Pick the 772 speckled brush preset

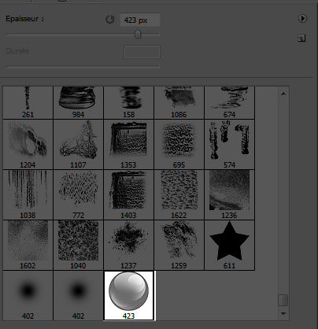[x=78, y=194]
